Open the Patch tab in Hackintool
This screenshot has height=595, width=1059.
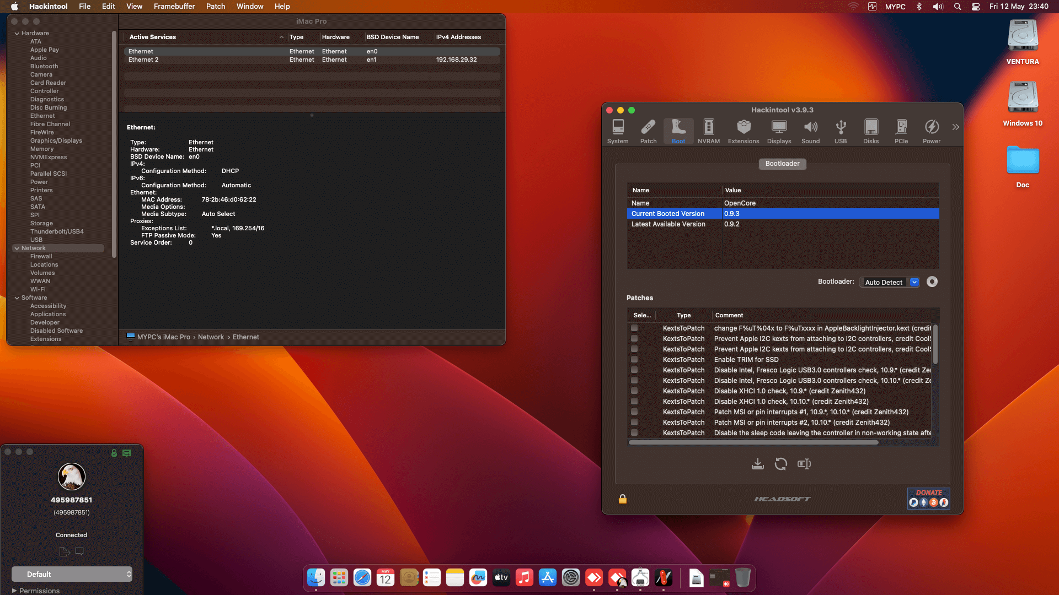coord(648,132)
